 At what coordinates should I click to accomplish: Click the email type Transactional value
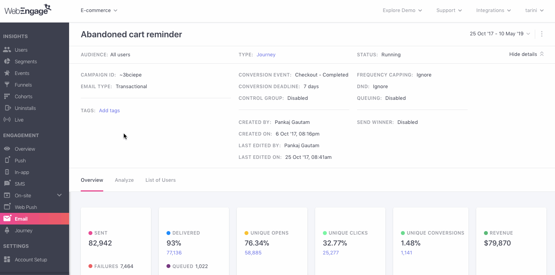coord(131,87)
